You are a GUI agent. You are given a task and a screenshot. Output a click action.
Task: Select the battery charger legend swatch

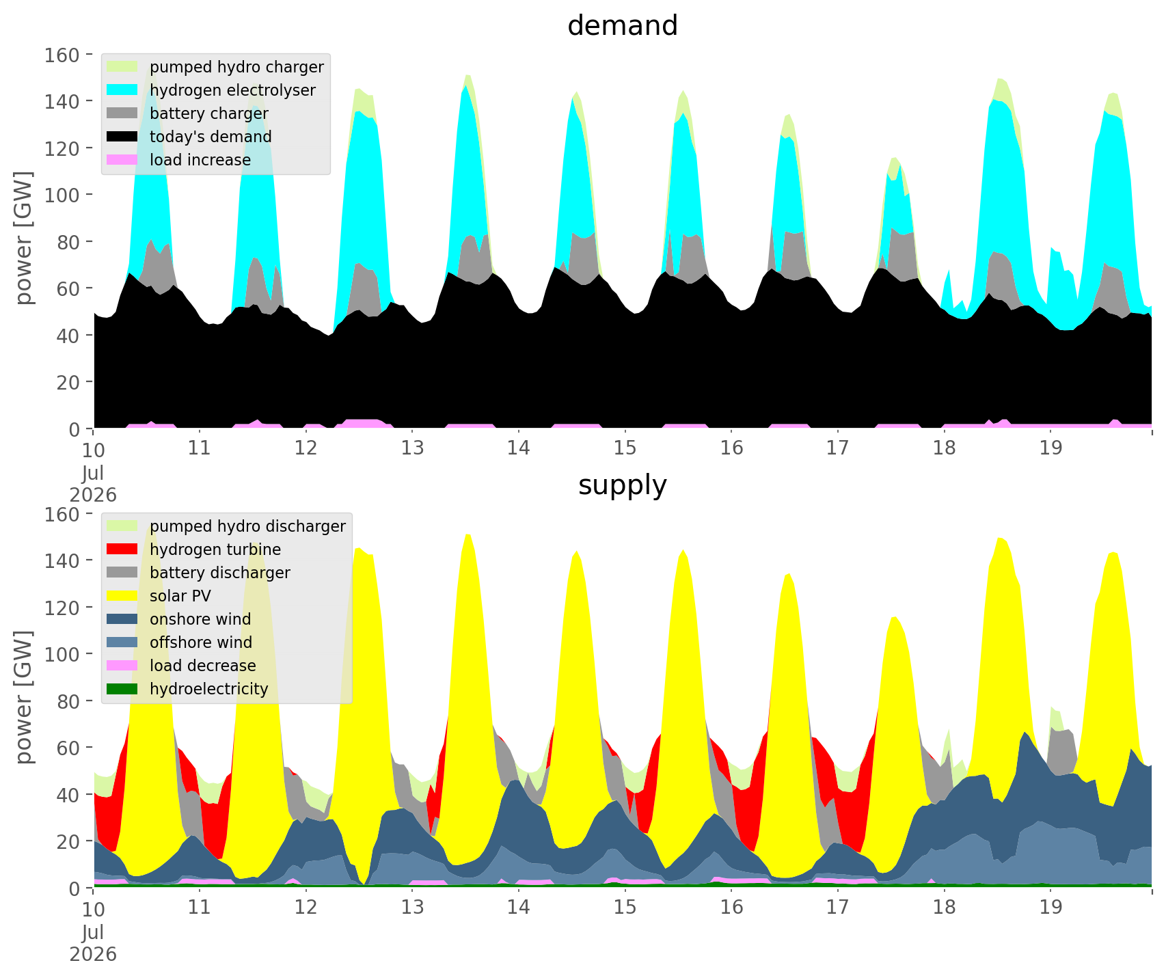pyautogui.click(x=123, y=113)
